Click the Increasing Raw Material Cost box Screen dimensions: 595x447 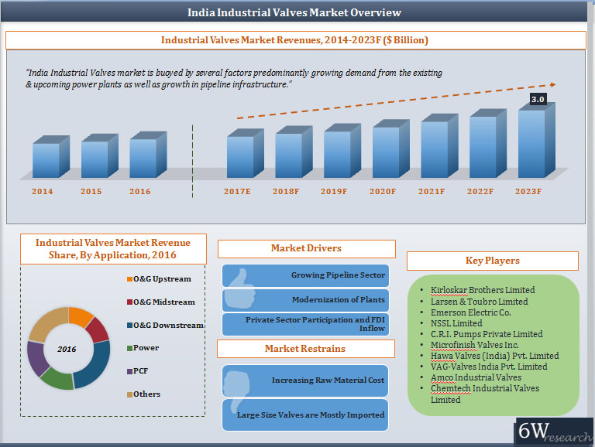click(x=305, y=380)
